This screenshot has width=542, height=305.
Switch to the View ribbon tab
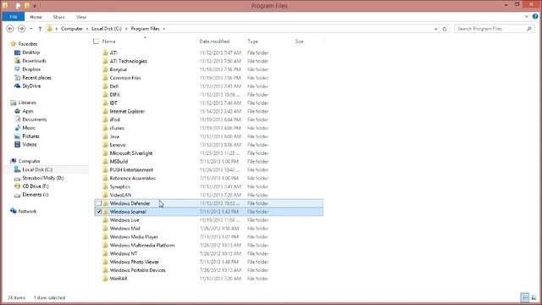[81, 17]
